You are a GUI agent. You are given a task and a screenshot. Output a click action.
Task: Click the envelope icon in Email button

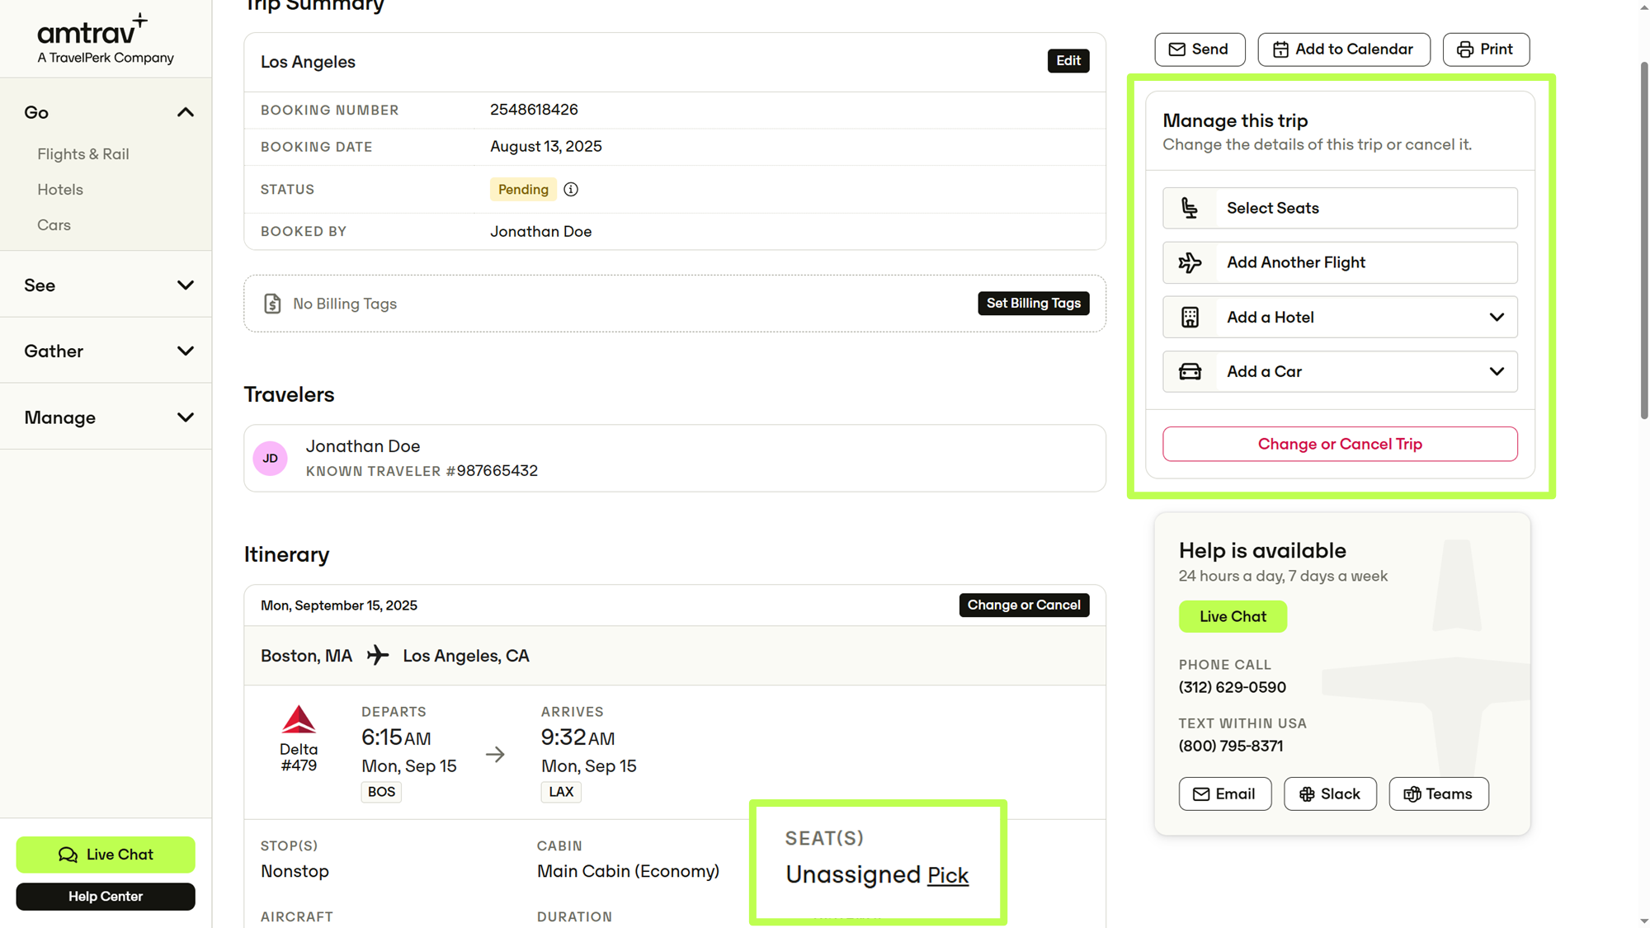[x=1201, y=794]
